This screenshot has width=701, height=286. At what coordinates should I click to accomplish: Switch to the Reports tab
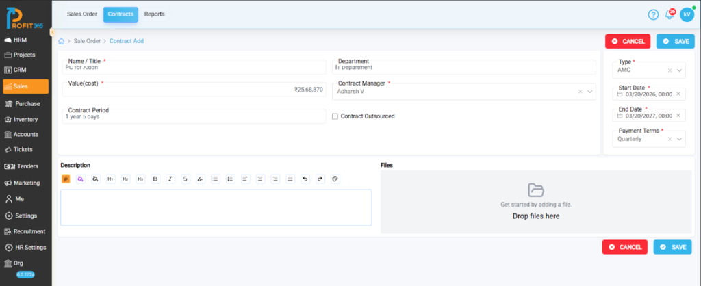154,14
